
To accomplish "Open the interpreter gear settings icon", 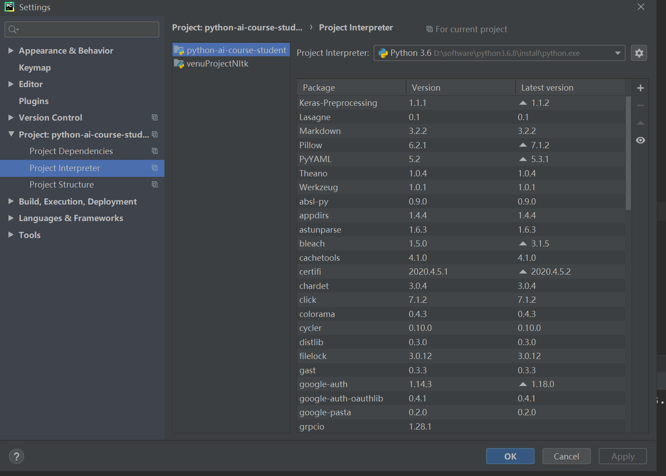I will (x=639, y=53).
